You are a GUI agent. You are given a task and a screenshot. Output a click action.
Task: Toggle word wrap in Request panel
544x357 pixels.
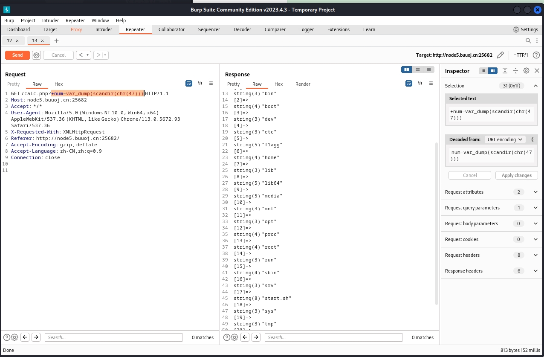click(x=189, y=84)
